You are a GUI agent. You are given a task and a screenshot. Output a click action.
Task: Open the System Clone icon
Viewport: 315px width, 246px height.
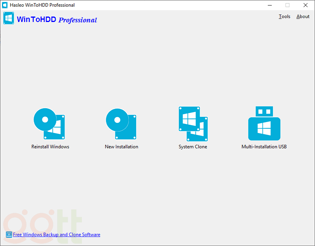(193, 124)
